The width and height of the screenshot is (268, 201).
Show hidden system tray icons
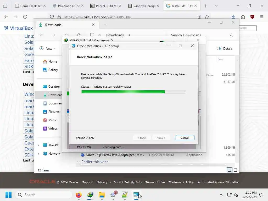point(221,195)
